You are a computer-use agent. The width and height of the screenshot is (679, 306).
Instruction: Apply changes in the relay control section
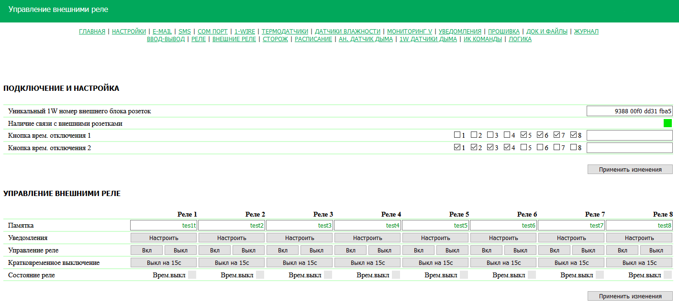[630, 296]
